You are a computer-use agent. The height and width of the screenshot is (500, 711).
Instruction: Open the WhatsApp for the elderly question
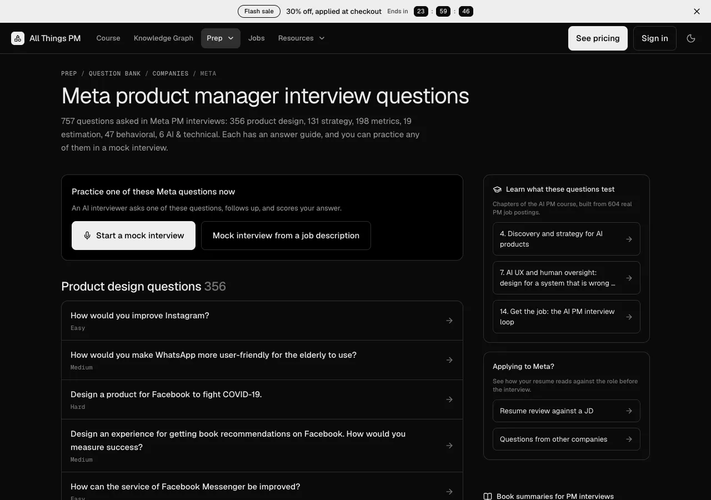(x=262, y=360)
